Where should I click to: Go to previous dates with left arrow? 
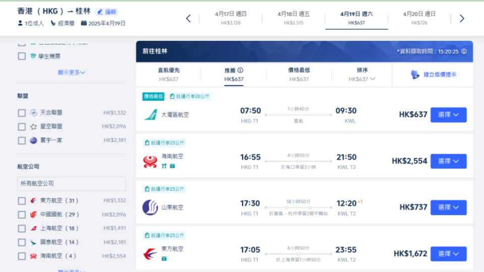coord(188,19)
